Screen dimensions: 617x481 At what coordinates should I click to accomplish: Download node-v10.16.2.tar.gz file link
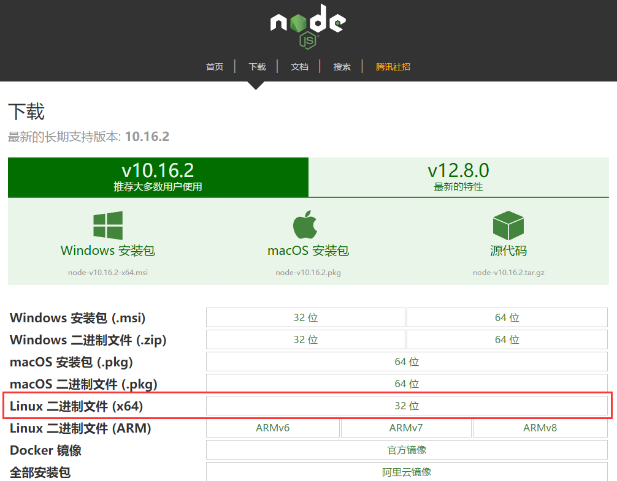[x=508, y=272]
